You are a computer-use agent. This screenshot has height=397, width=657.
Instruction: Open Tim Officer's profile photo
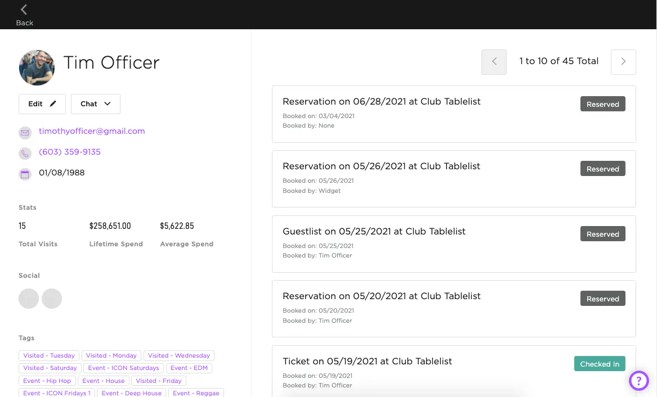[37, 67]
